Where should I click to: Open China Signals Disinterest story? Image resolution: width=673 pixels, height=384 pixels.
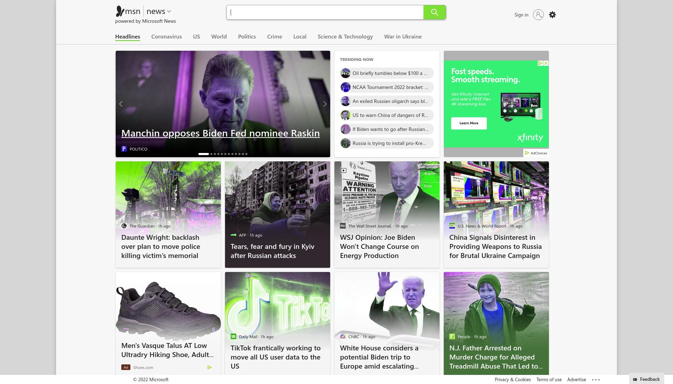495,246
